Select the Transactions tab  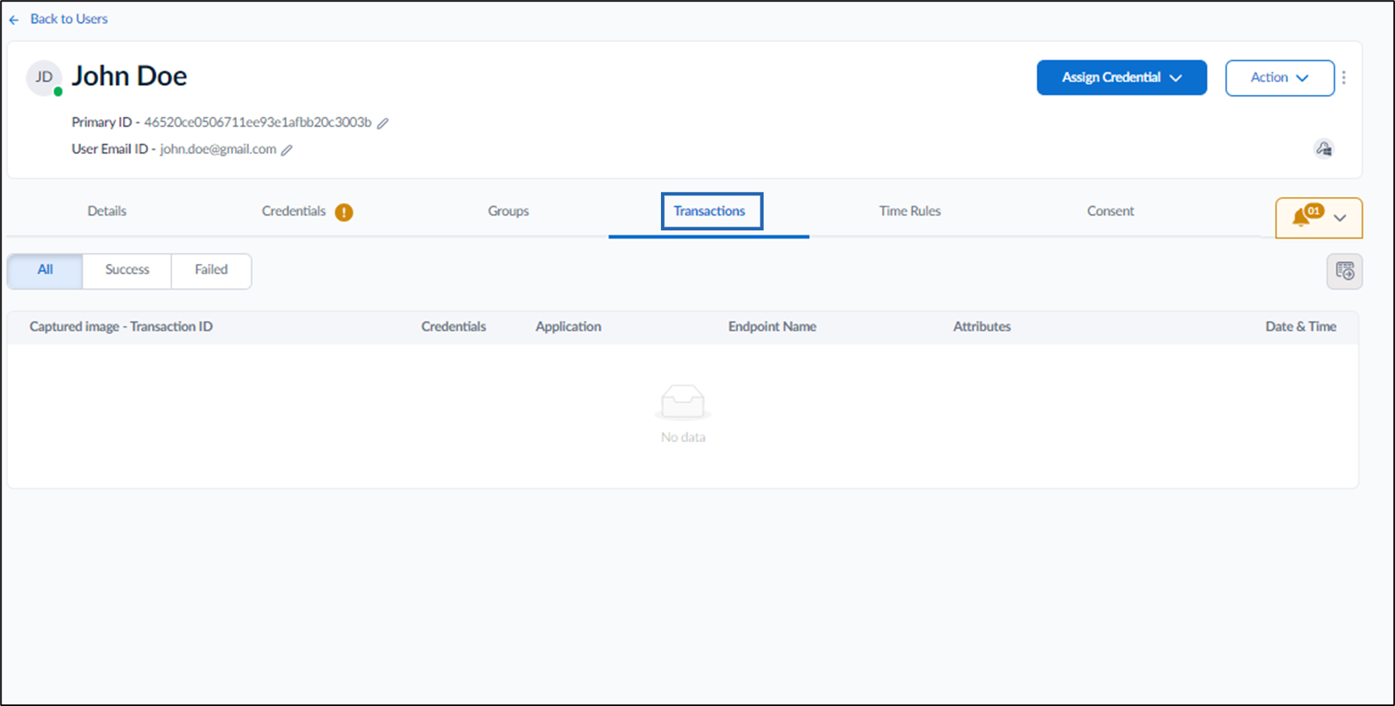[x=709, y=211]
